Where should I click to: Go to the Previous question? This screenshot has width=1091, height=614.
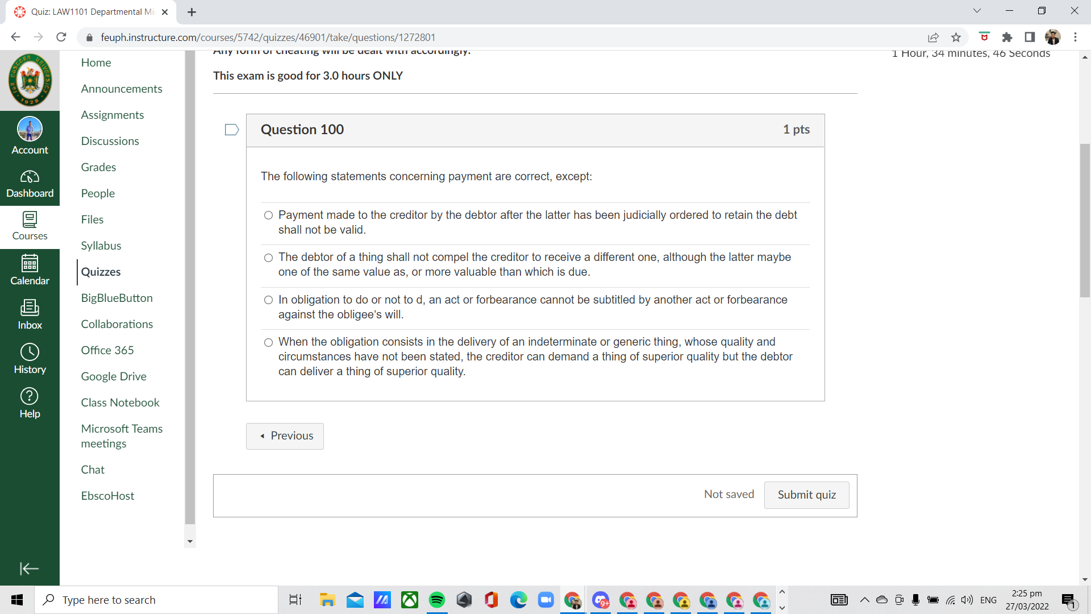285,436
